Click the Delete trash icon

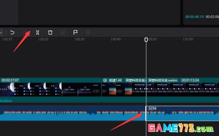coord(50,32)
